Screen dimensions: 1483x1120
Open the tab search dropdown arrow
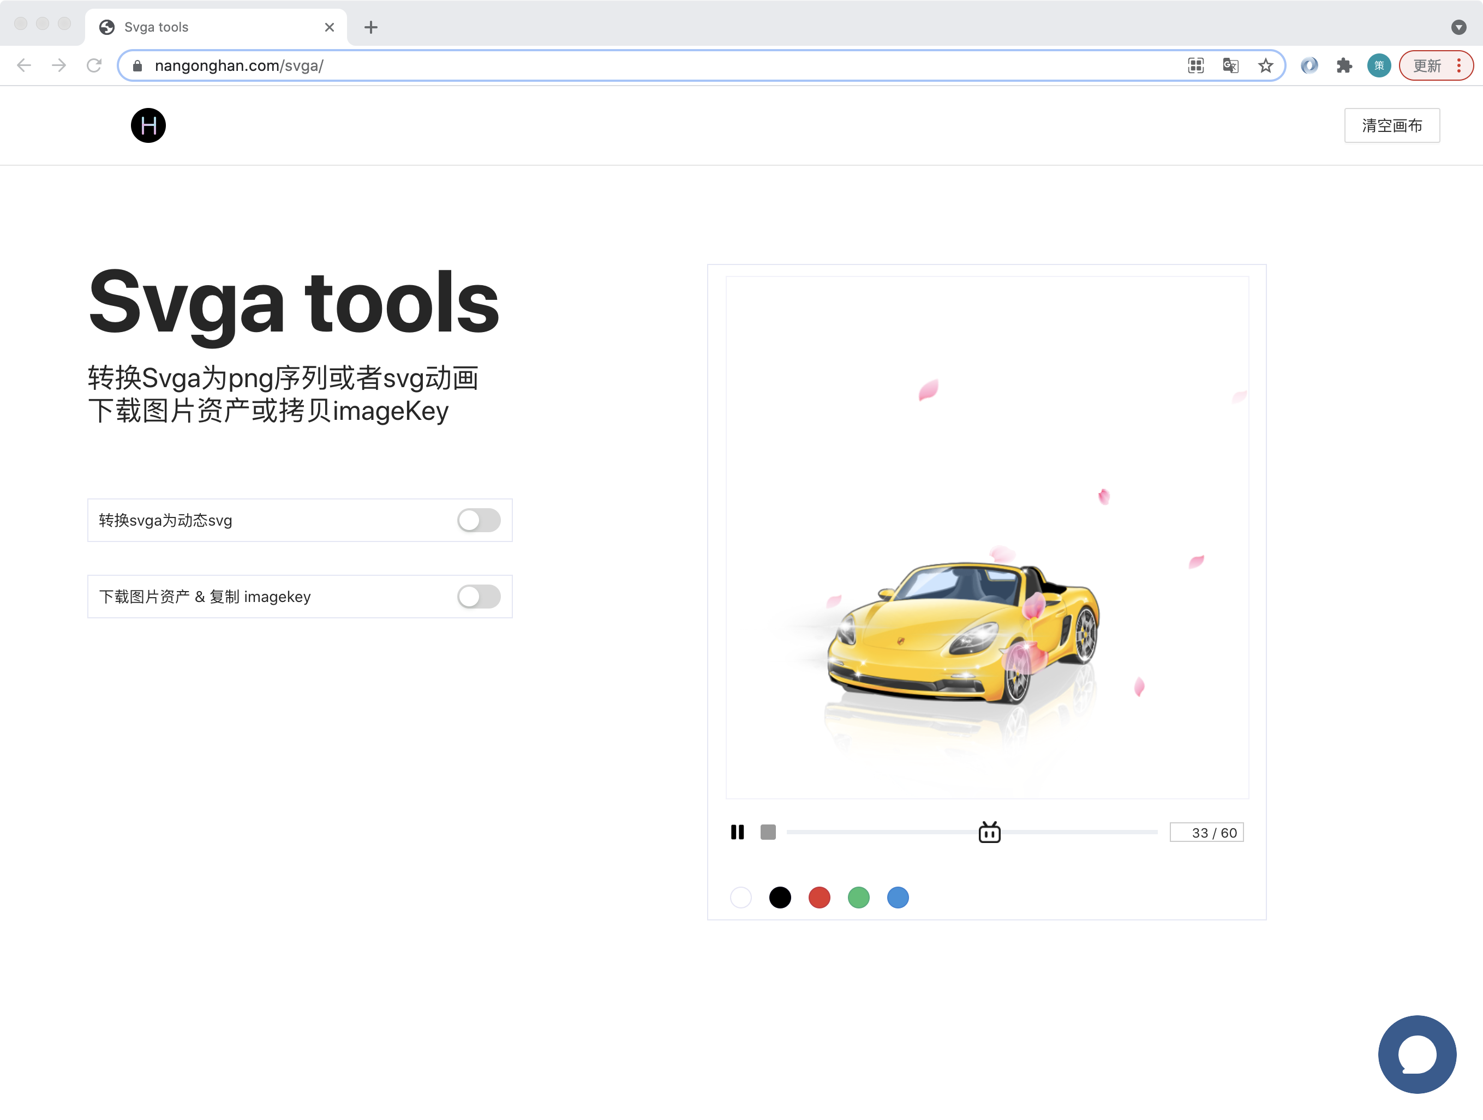(1458, 27)
